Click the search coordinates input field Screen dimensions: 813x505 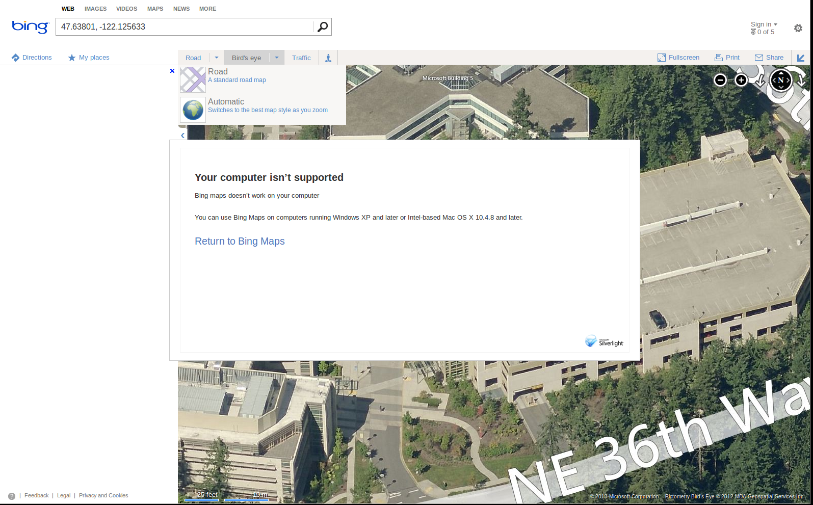185,27
